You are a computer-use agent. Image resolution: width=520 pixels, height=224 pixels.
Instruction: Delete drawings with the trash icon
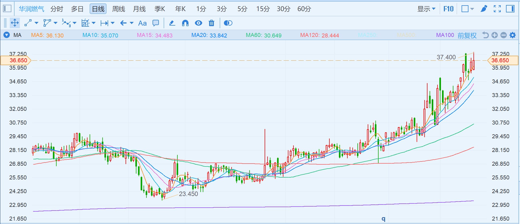pos(211,23)
